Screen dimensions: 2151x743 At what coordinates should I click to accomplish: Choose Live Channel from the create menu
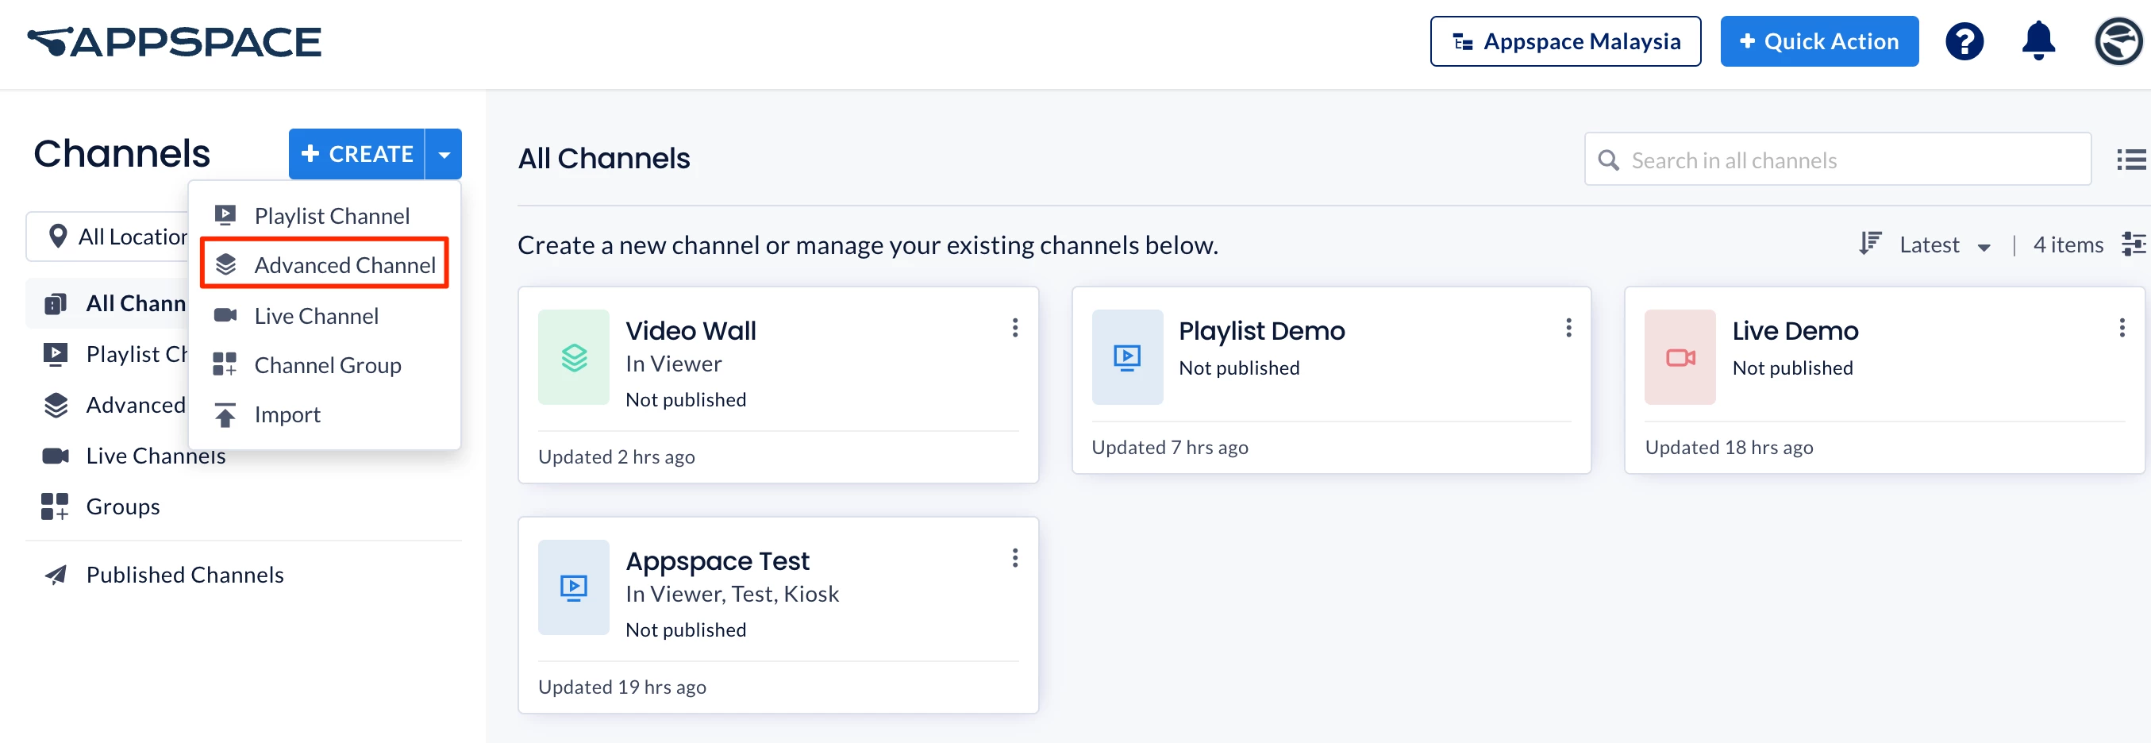[x=316, y=316]
